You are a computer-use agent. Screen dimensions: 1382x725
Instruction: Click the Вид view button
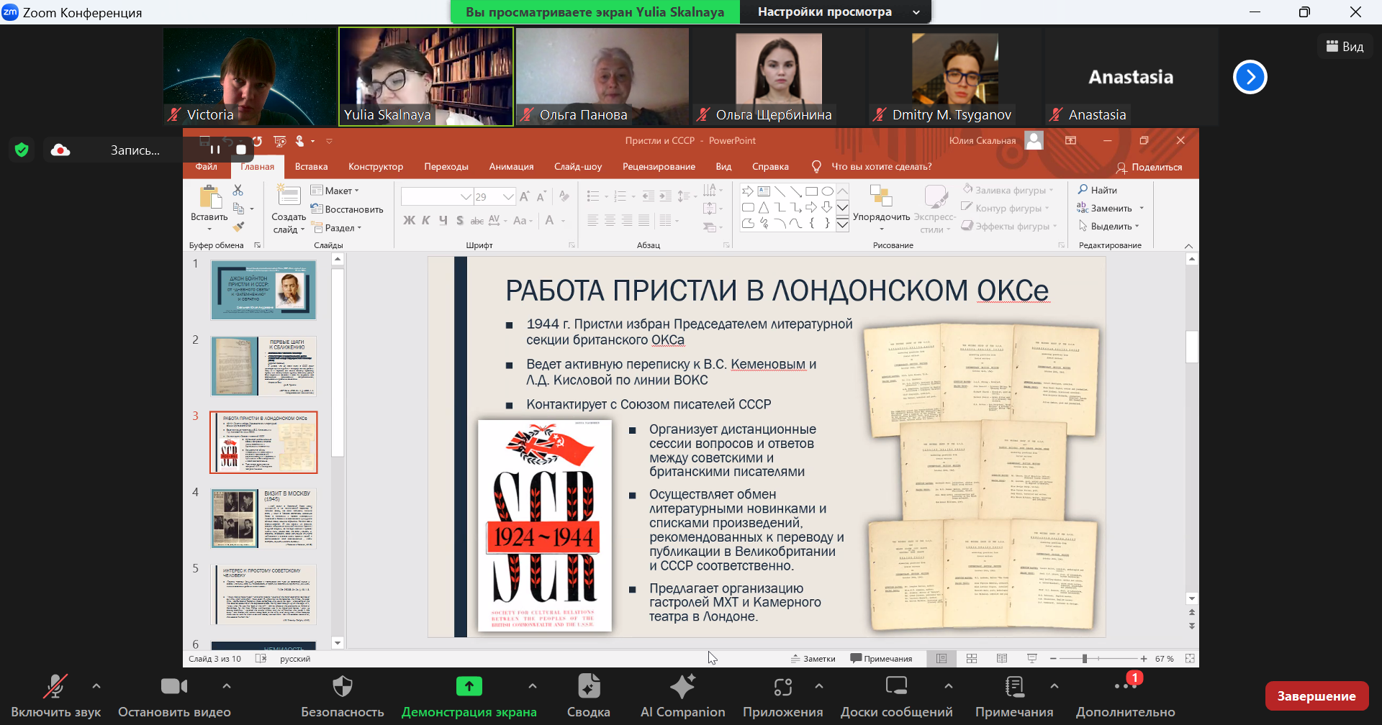[x=1345, y=47]
